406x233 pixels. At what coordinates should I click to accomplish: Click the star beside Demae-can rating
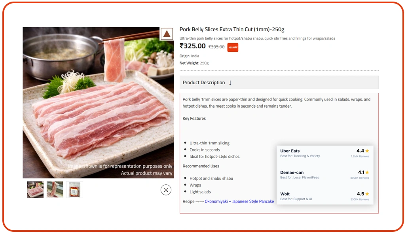[x=367, y=172]
